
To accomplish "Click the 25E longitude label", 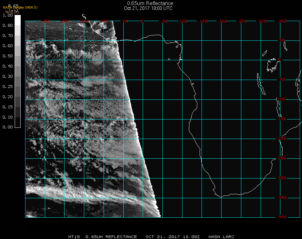I will tap(243, 21).
